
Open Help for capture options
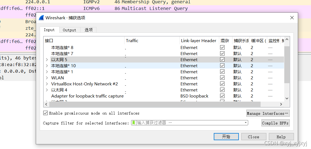pos(281,137)
